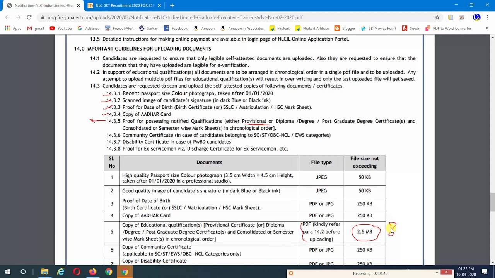
Task: Close the Recording bar with red X
Action: [x=446, y=272]
